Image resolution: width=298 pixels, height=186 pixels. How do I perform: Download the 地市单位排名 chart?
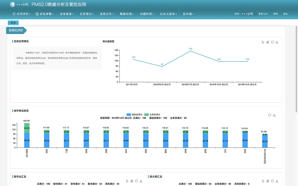tap(274, 115)
